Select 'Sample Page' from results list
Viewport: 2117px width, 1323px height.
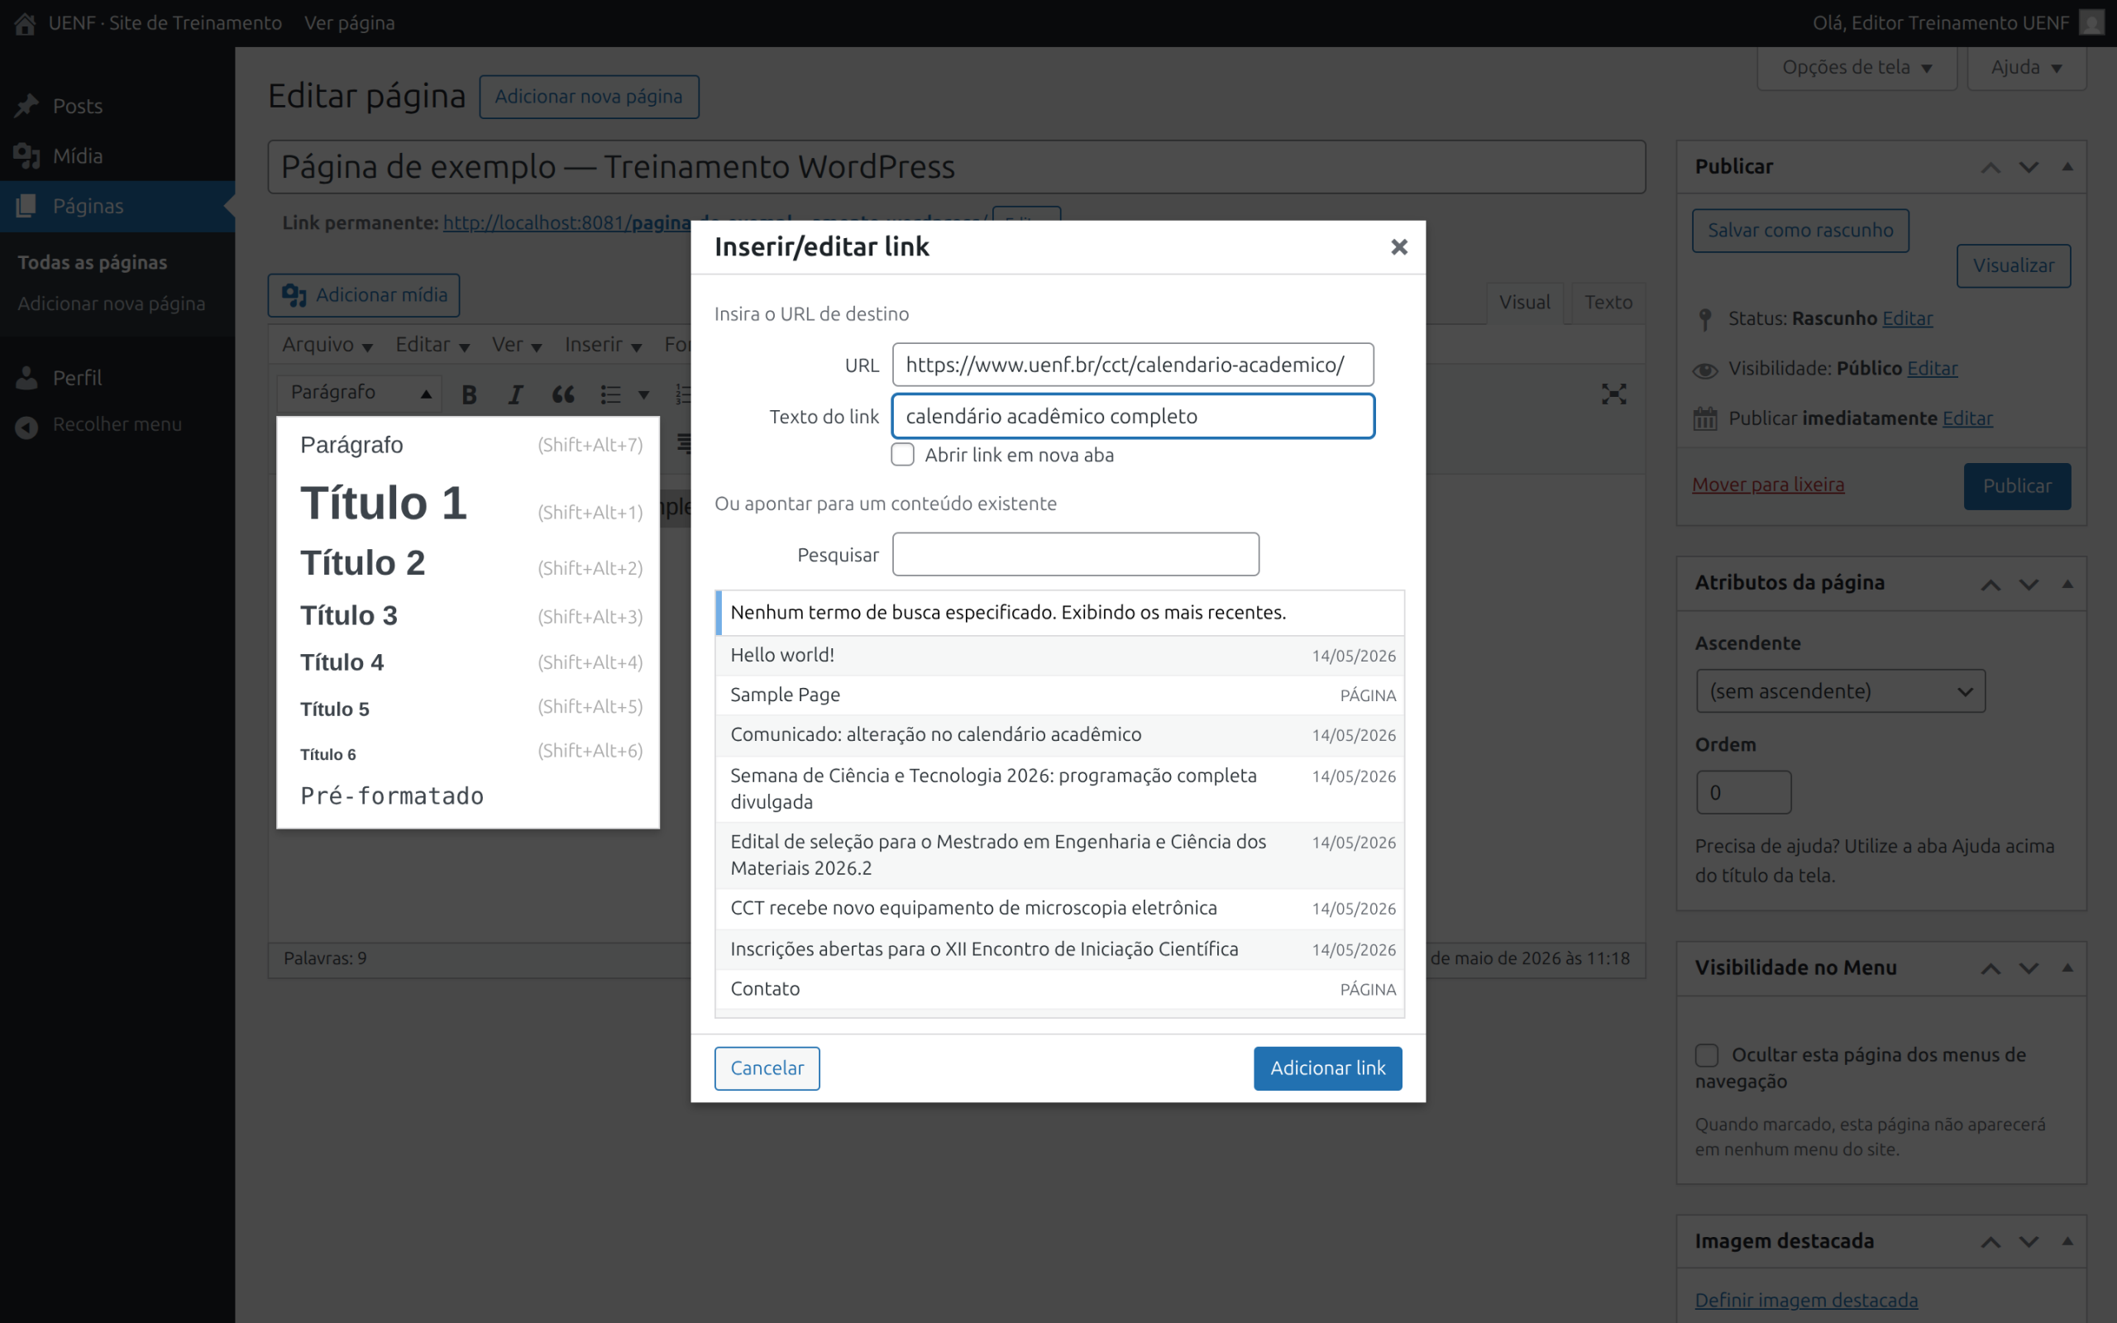[1059, 695]
